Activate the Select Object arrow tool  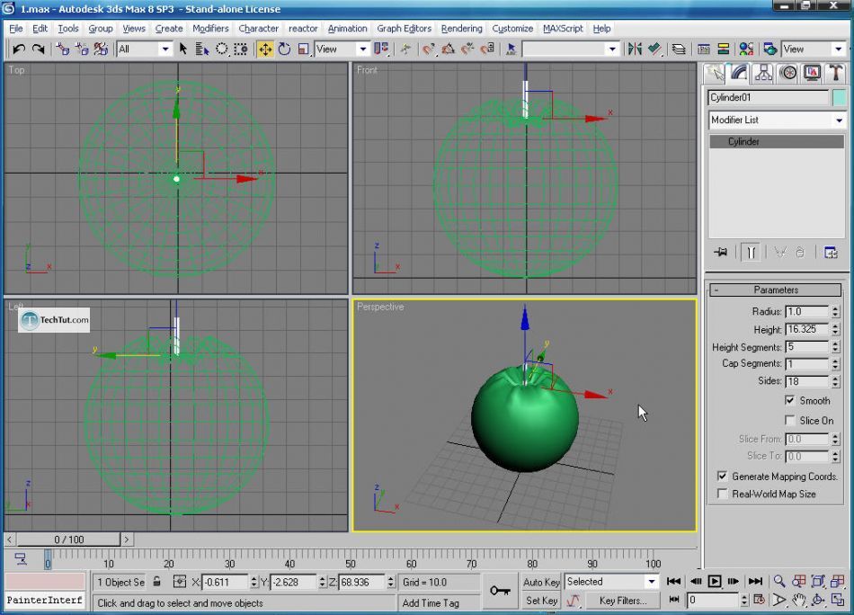pos(183,49)
